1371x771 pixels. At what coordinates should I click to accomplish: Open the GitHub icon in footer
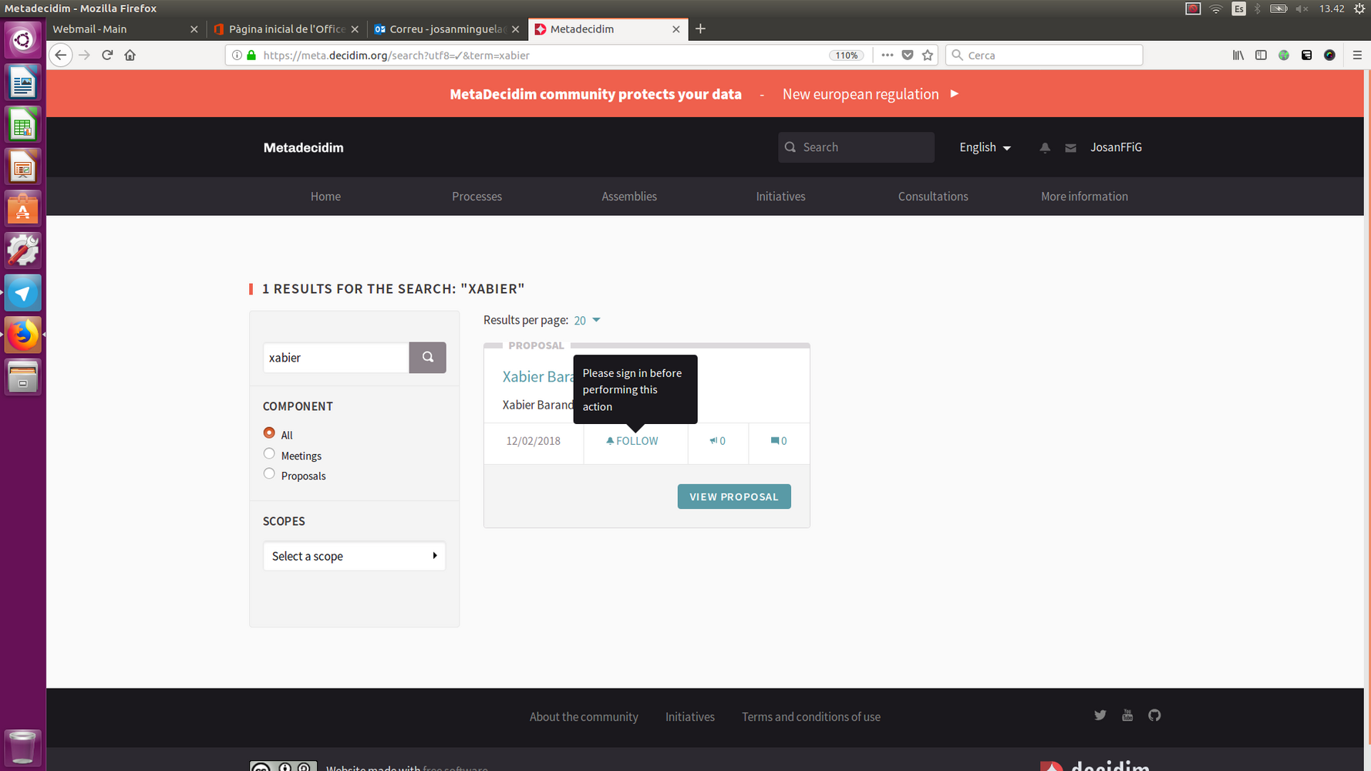click(1154, 715)
